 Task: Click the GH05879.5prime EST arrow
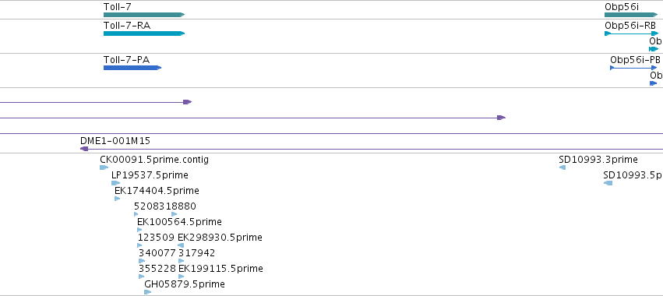coord(147,292)
